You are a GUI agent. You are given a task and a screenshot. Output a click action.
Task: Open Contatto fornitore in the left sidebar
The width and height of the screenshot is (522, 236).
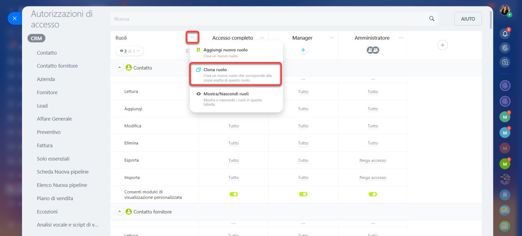tap(57, 66)
